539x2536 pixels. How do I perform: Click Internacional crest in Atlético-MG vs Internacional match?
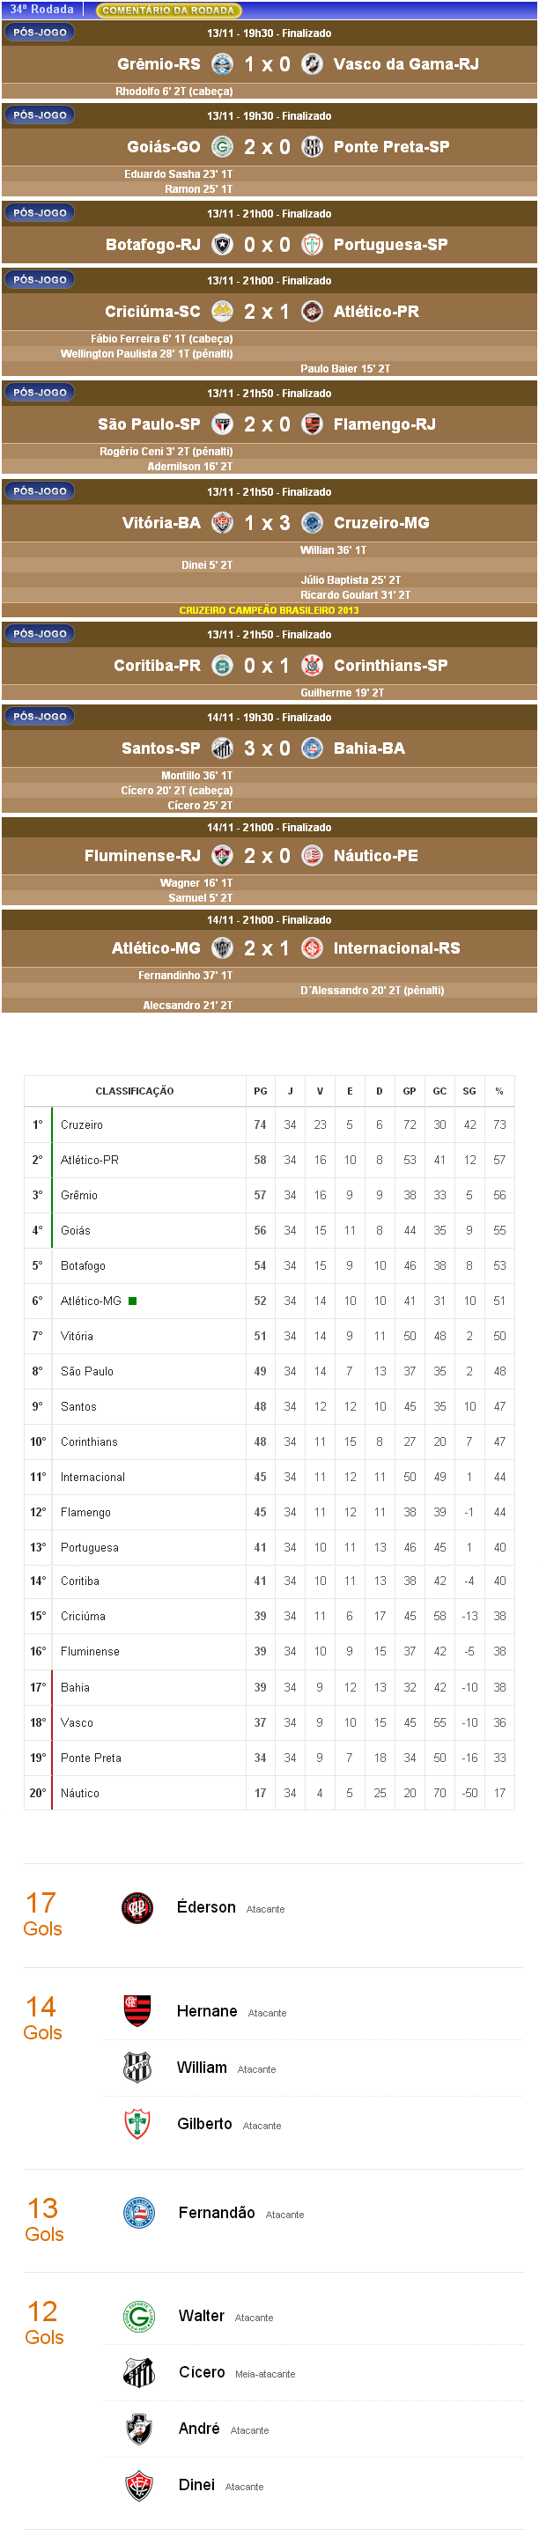coord(313,948)
